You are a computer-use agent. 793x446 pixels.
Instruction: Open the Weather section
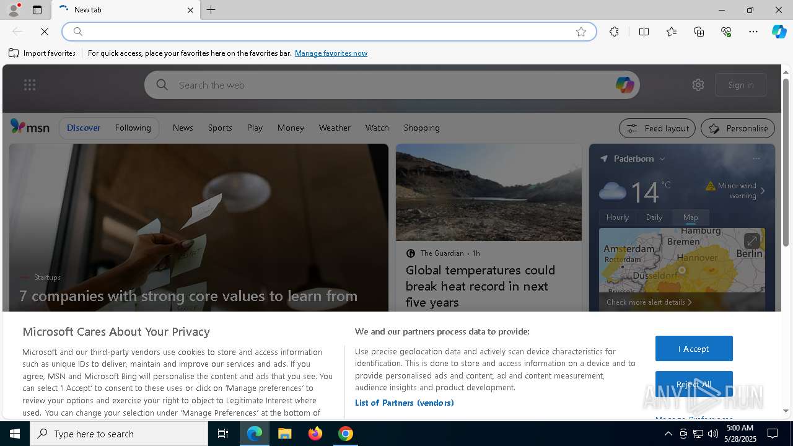(x=335, y=128)
